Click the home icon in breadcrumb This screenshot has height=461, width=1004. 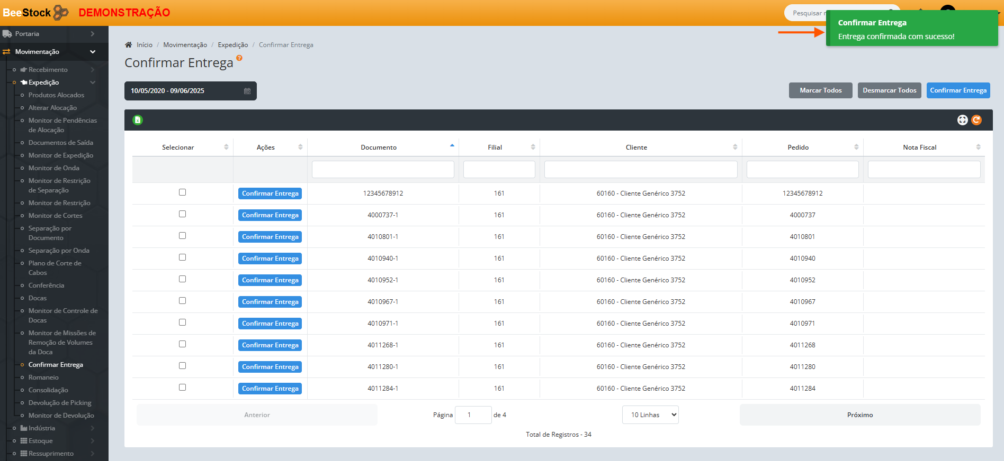coord(128,45)
